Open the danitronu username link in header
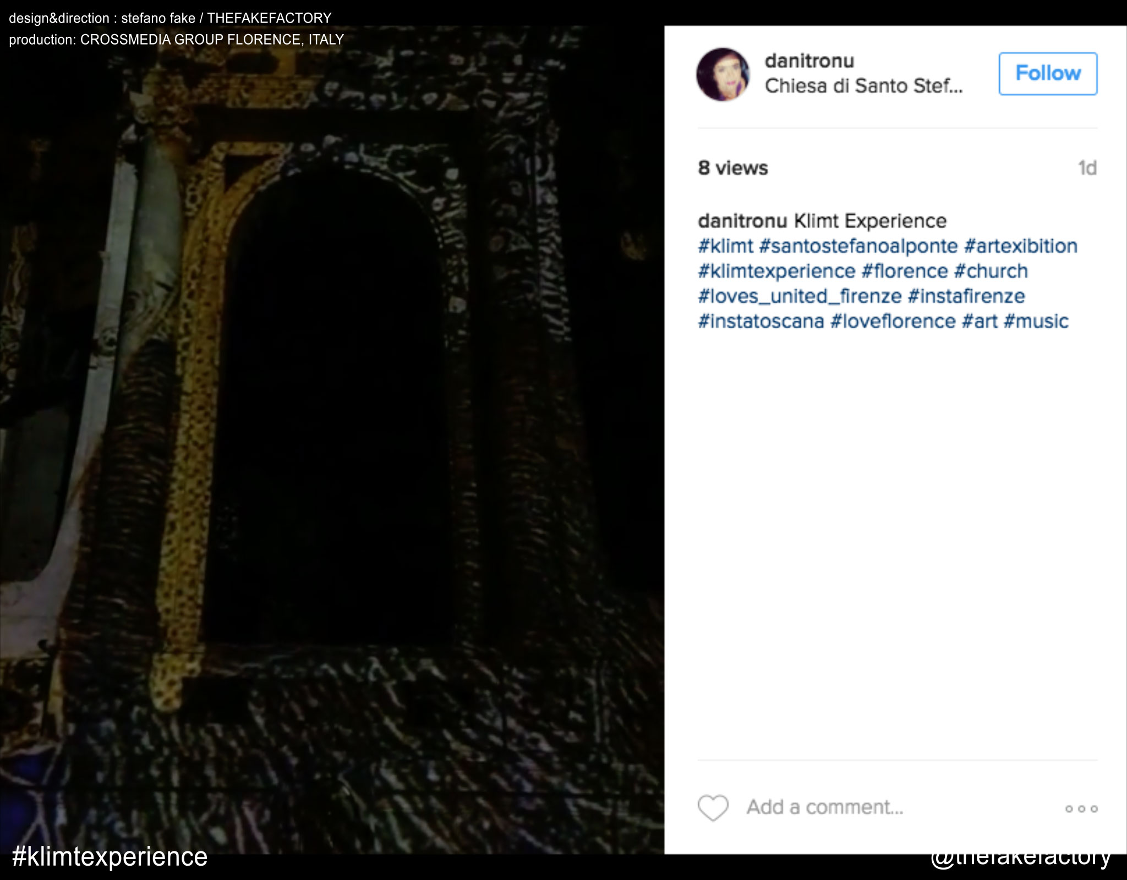This screenshot has width=1127, height=880. pos(809,61)
